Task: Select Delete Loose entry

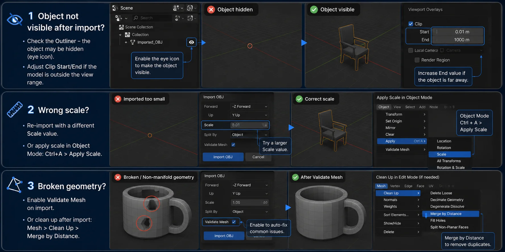Action: click(441, 193)
